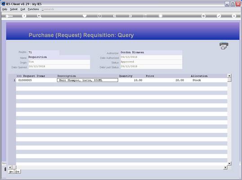This screenshot has height=180, width=242.
Task: Open help via question mark icon
Action: (24, 16)
